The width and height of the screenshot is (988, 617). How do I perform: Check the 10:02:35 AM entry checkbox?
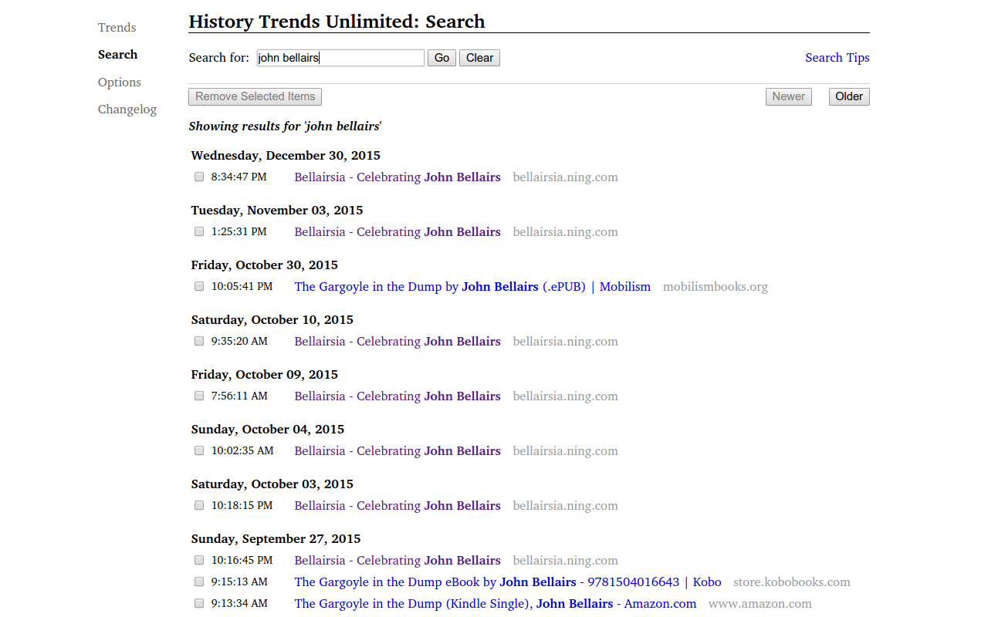199,450
